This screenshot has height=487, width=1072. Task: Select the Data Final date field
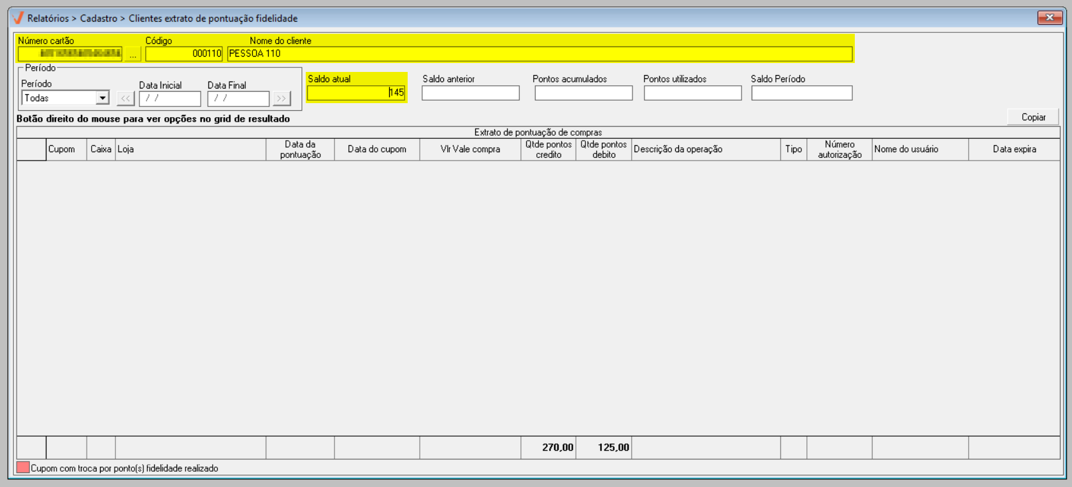[238, 99]
